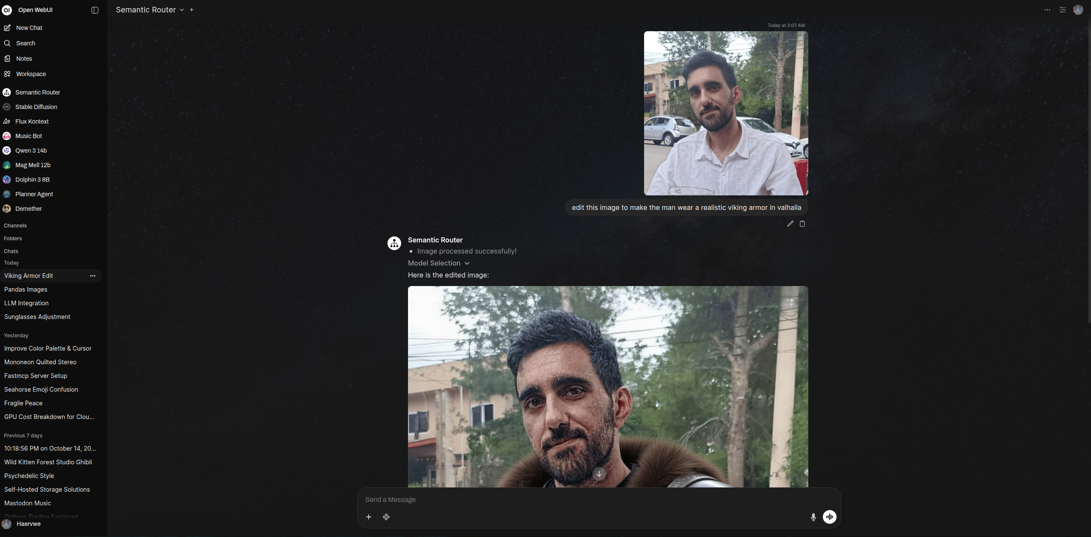Open Search in the sidebar
This screenshot has width=1091, height=537.
pyautogui.click(x=26, y=43)
